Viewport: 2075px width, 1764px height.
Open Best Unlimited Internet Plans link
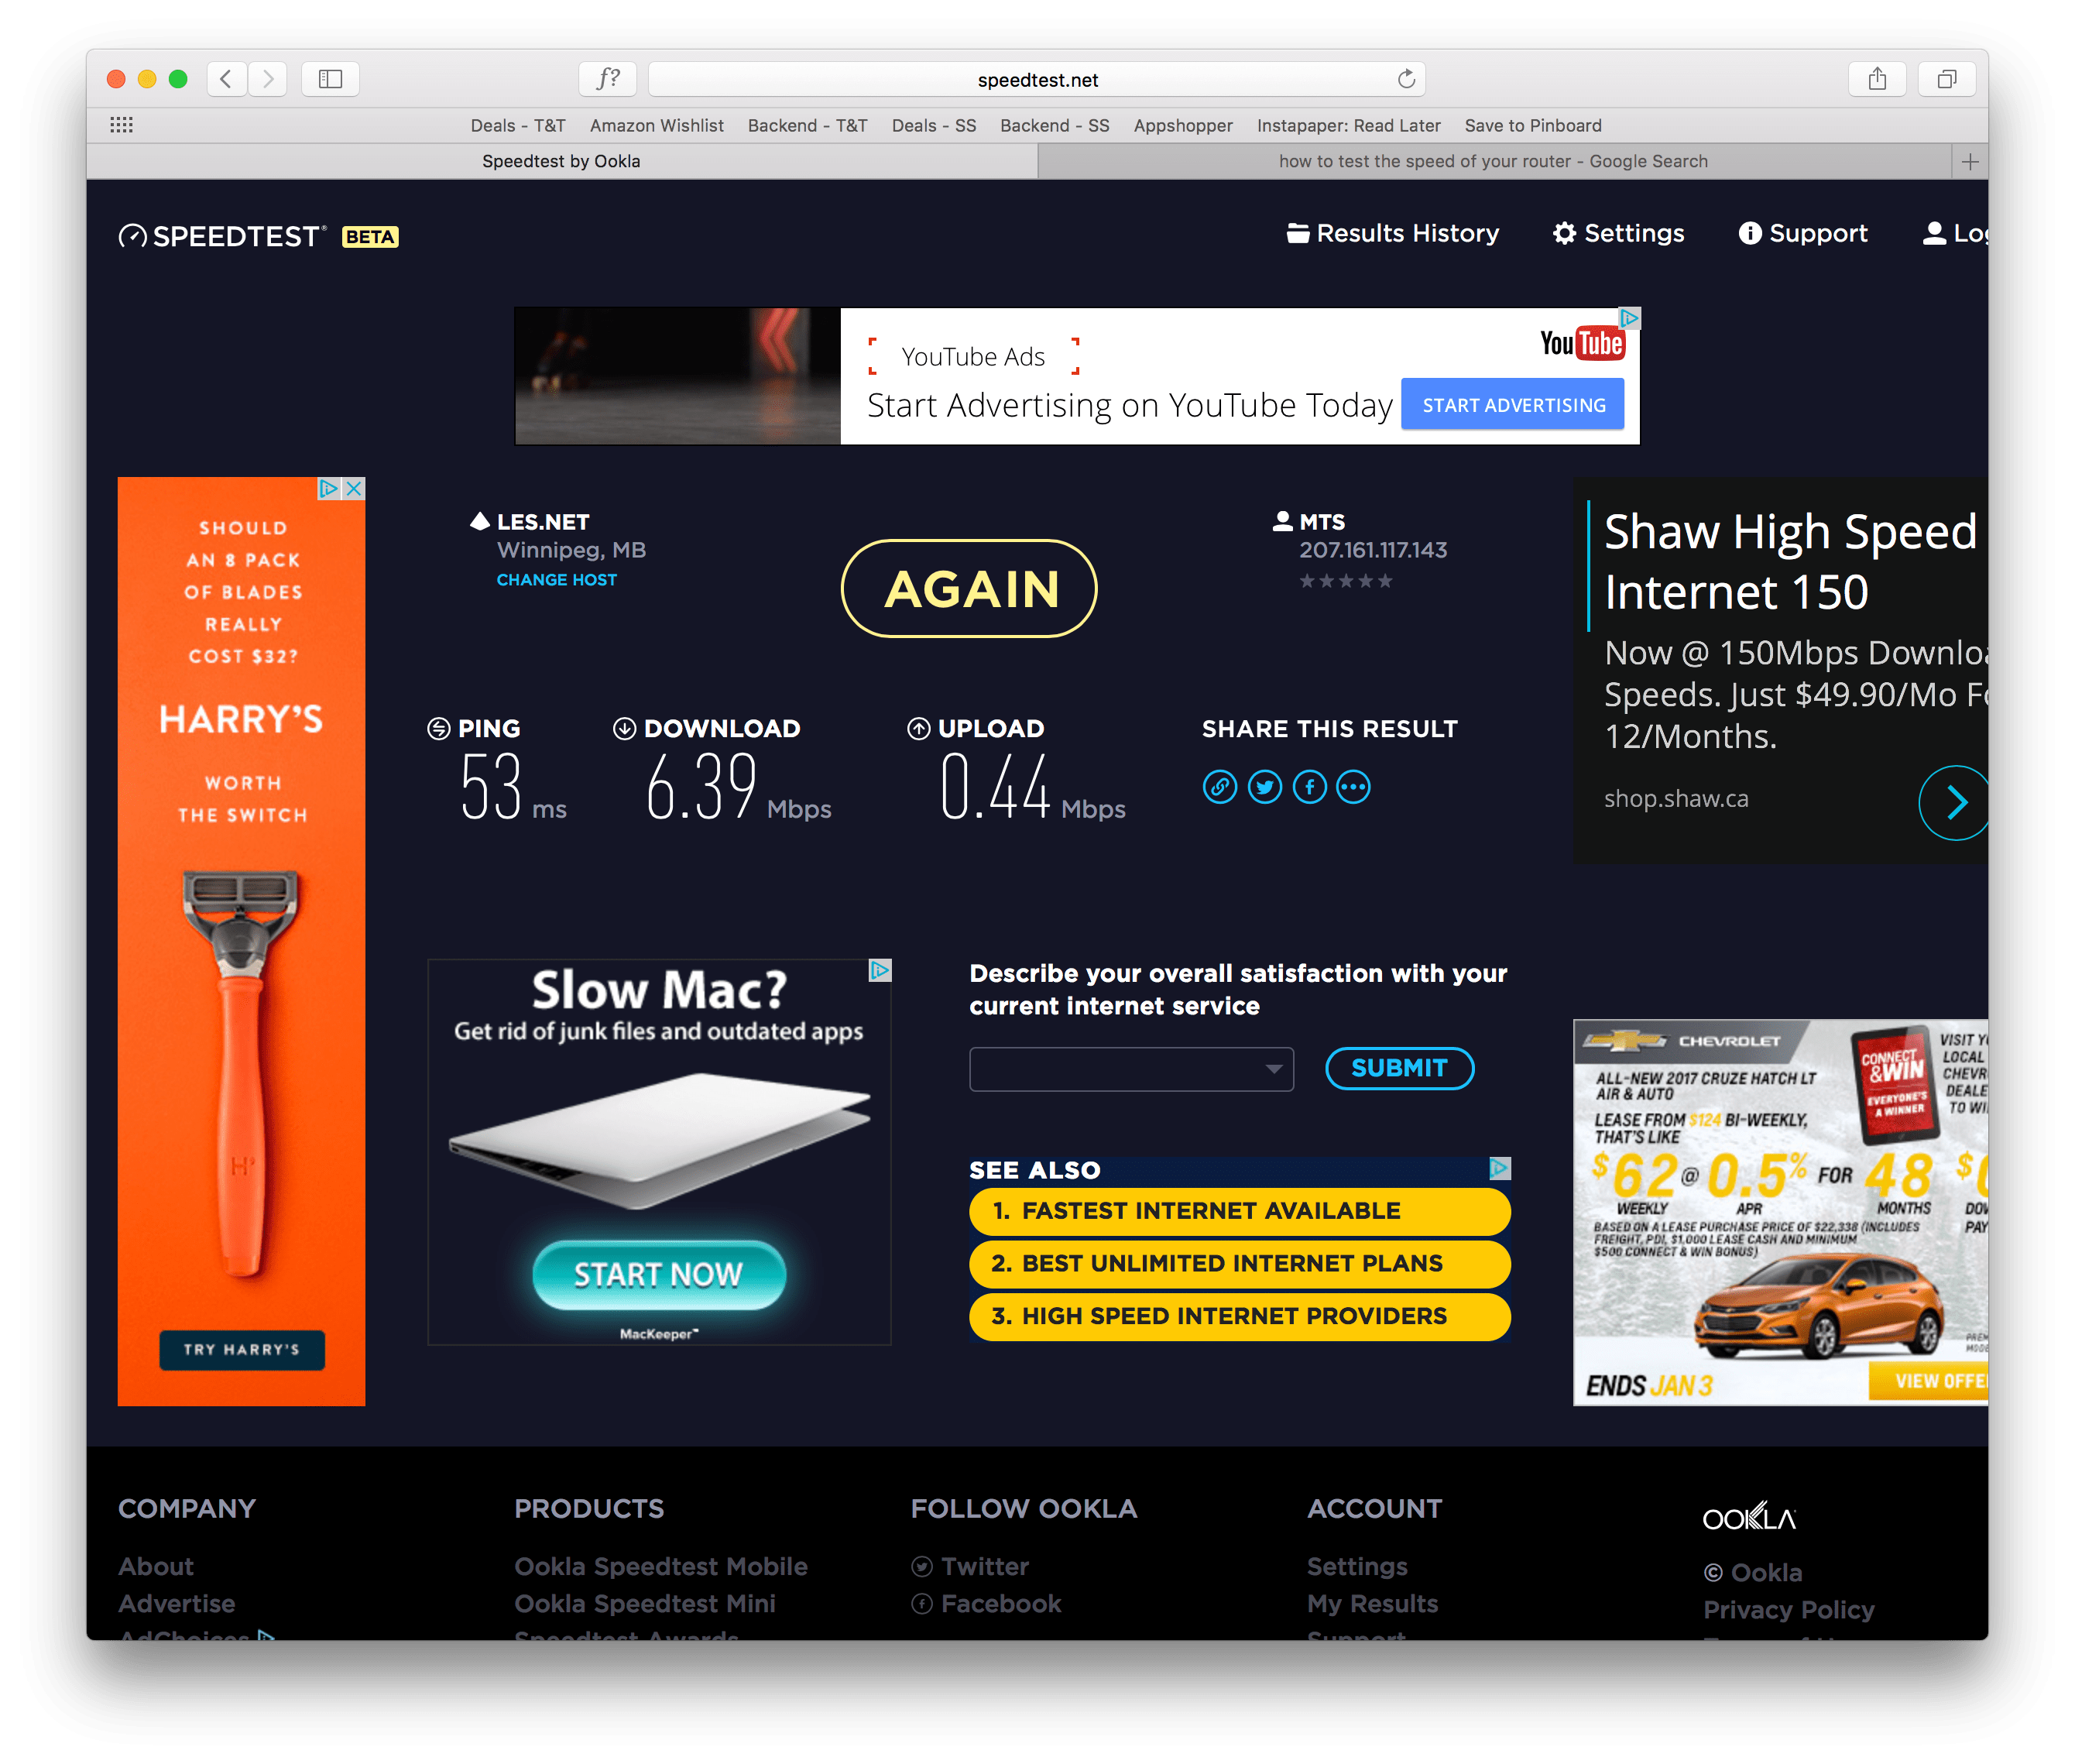point(1239,1264)
